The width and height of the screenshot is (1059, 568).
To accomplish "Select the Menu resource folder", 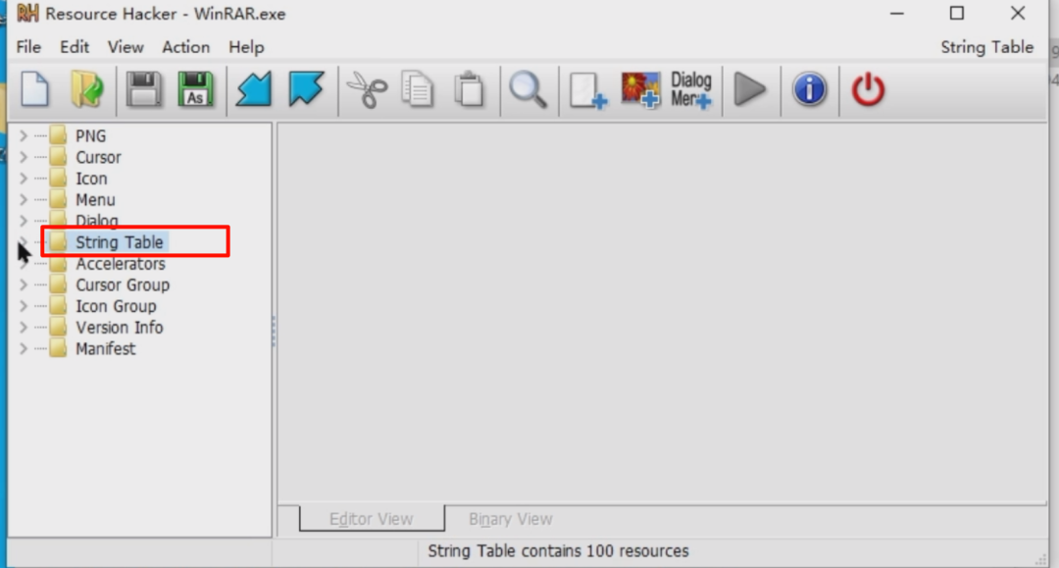I will click(x=95, y=200).
